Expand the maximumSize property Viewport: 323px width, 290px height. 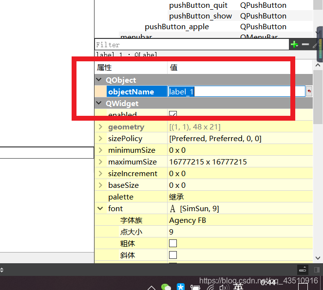point(100,162)
